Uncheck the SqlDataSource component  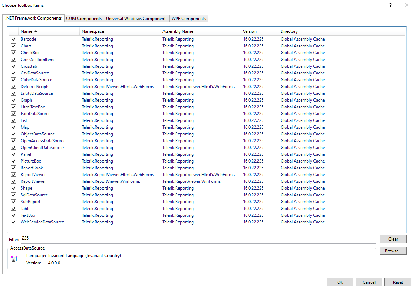13,195
